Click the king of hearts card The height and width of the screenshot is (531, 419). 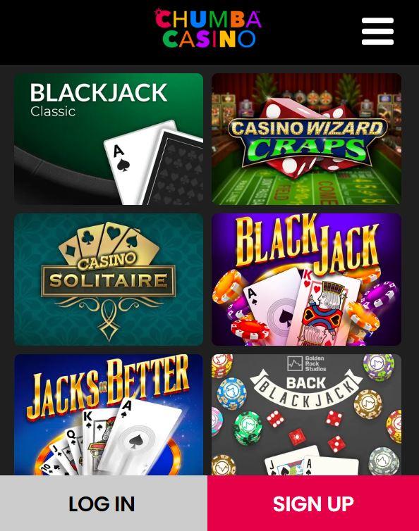coord(326,308)
